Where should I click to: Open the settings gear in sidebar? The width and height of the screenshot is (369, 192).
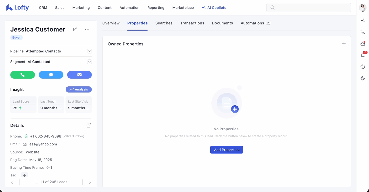(x=363, y=78)
